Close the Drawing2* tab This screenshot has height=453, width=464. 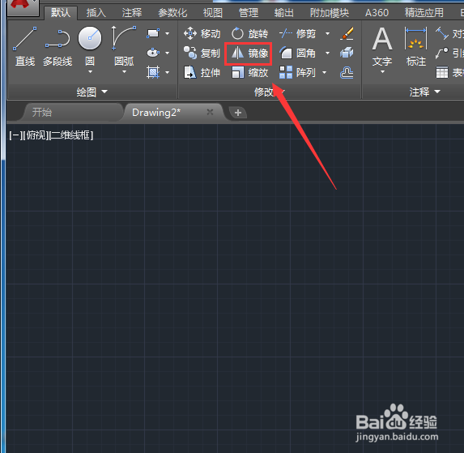[210, 112]
